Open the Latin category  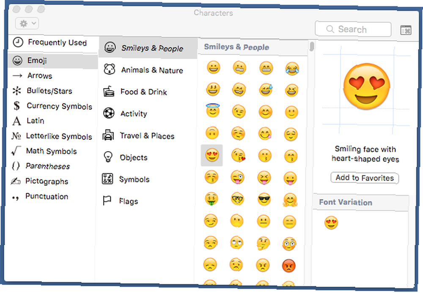pyautogui.click(x=28, y=121)
